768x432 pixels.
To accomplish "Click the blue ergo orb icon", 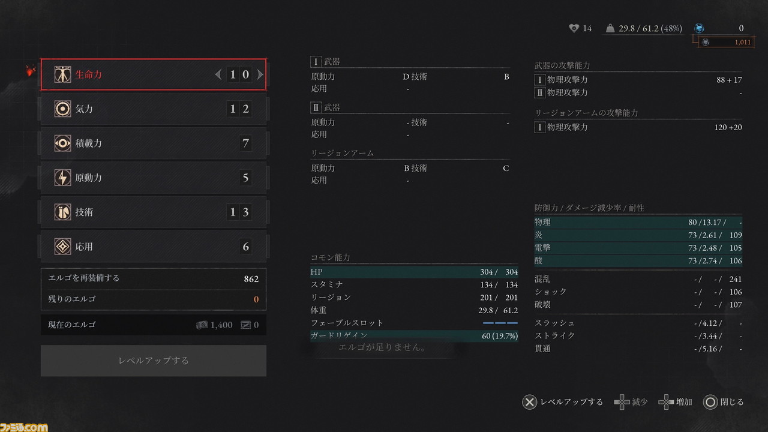I will click(x=699, y=28).
